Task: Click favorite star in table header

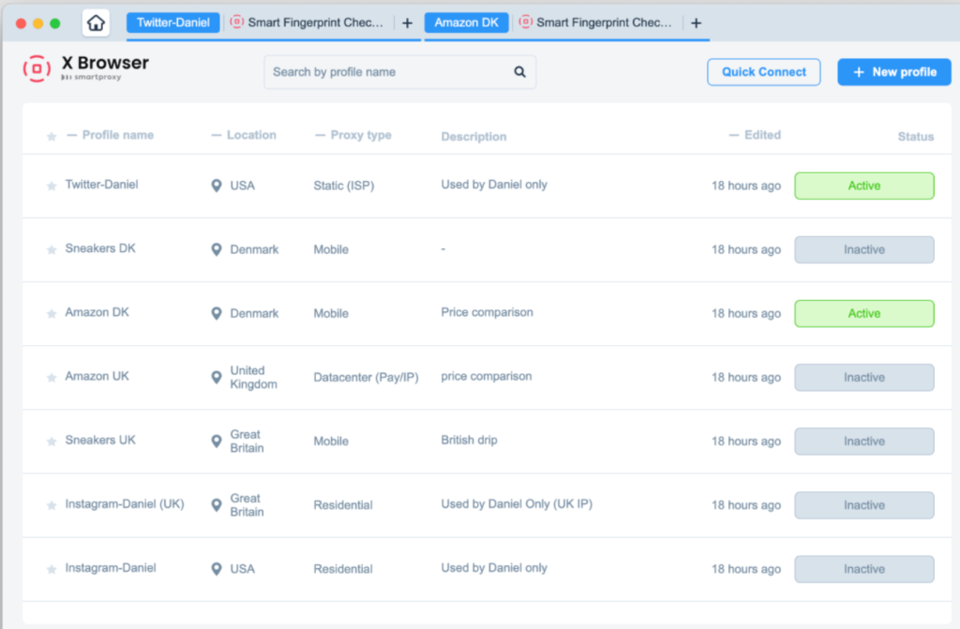Action: [52, 136]
